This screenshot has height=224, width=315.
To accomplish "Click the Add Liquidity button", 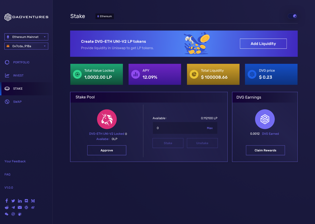I will click(x=263, y=44).
